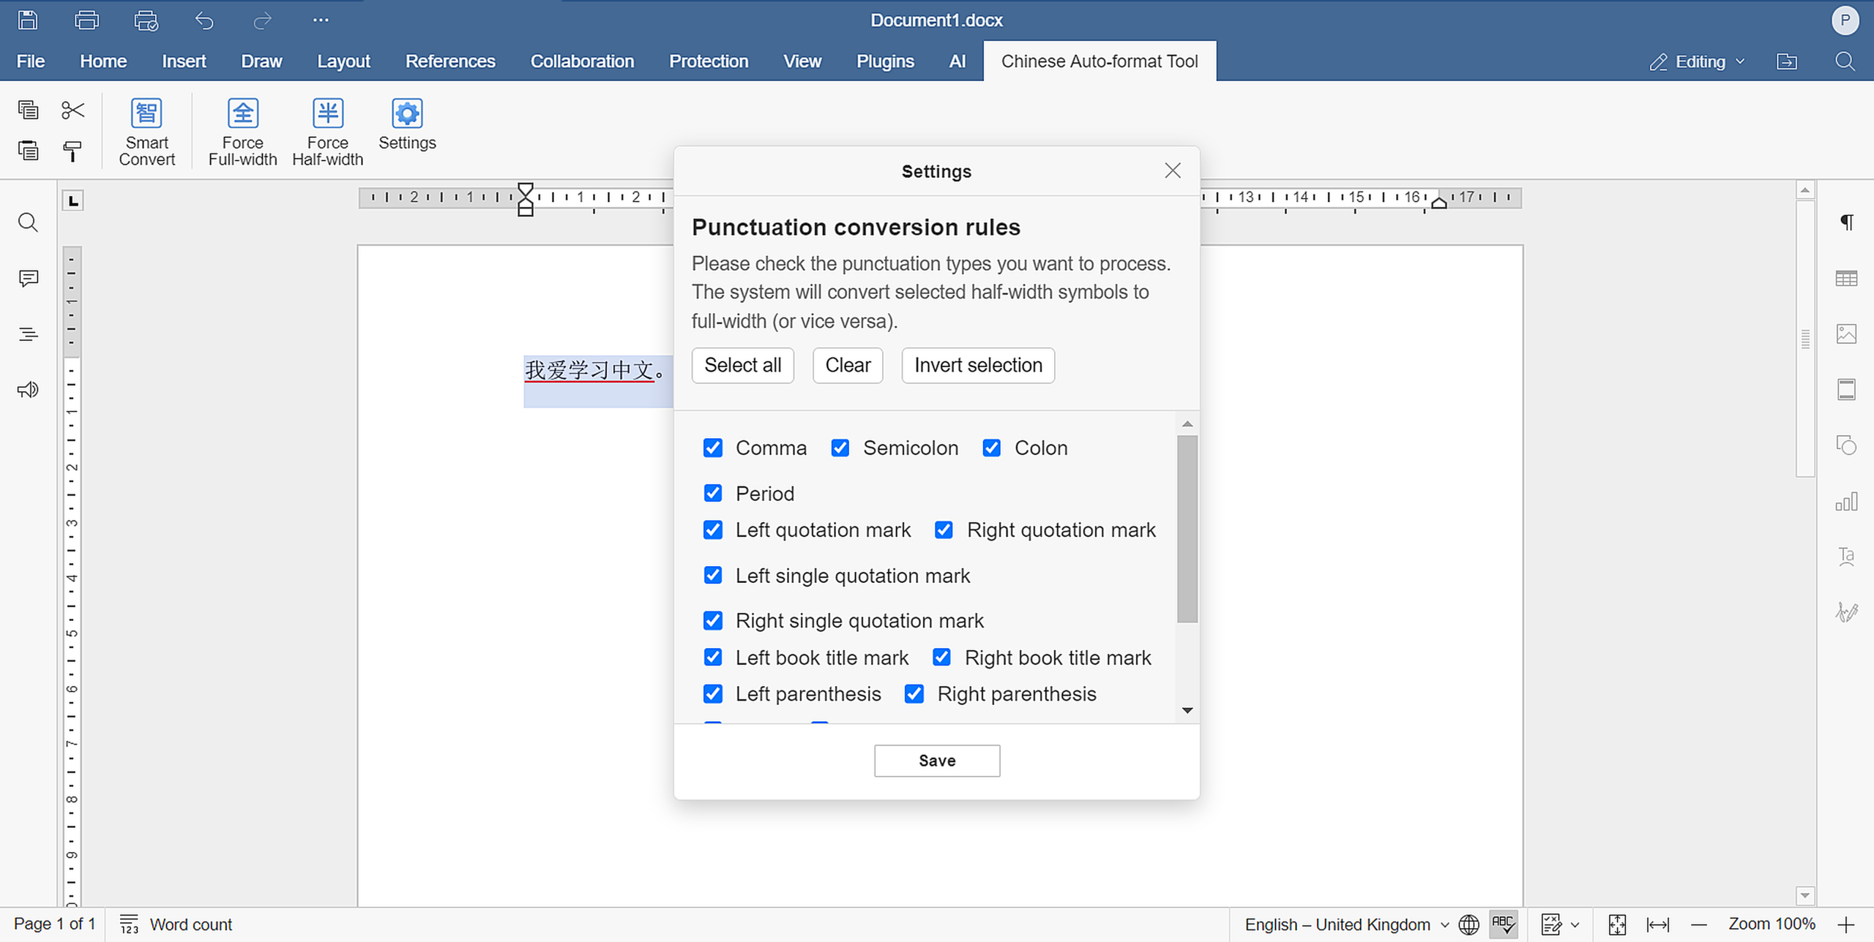Click the Save document icon
Image resolution: width=1874 pixels, height=942 pixels.
point(28,20)
